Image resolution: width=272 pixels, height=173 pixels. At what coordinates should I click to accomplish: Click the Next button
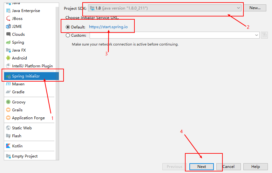click(201, 167)
